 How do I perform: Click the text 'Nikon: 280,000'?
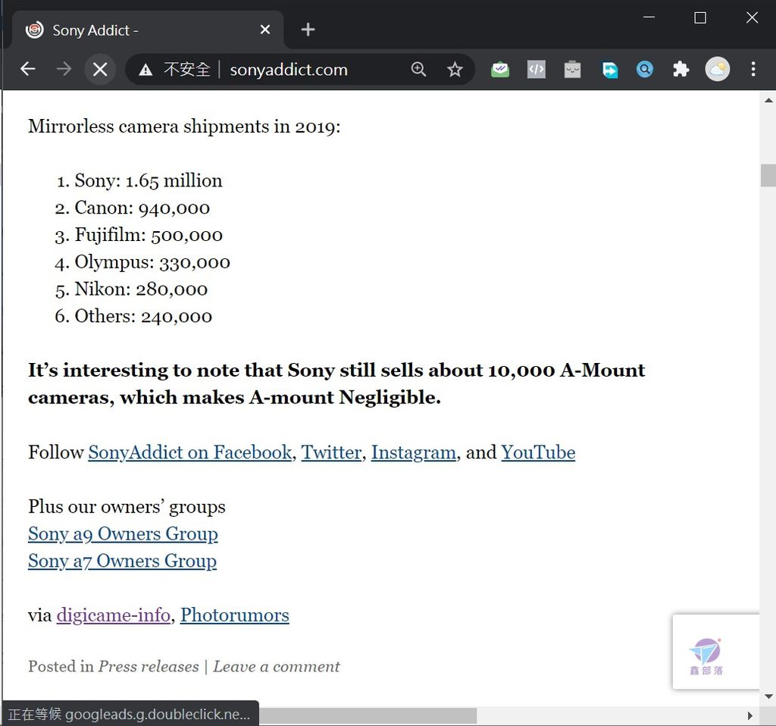[141, 289]
